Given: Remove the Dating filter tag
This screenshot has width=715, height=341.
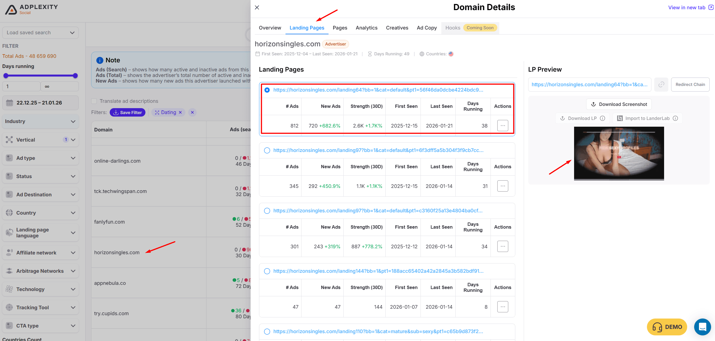Looking at the screenshot, I should [180, 112].
